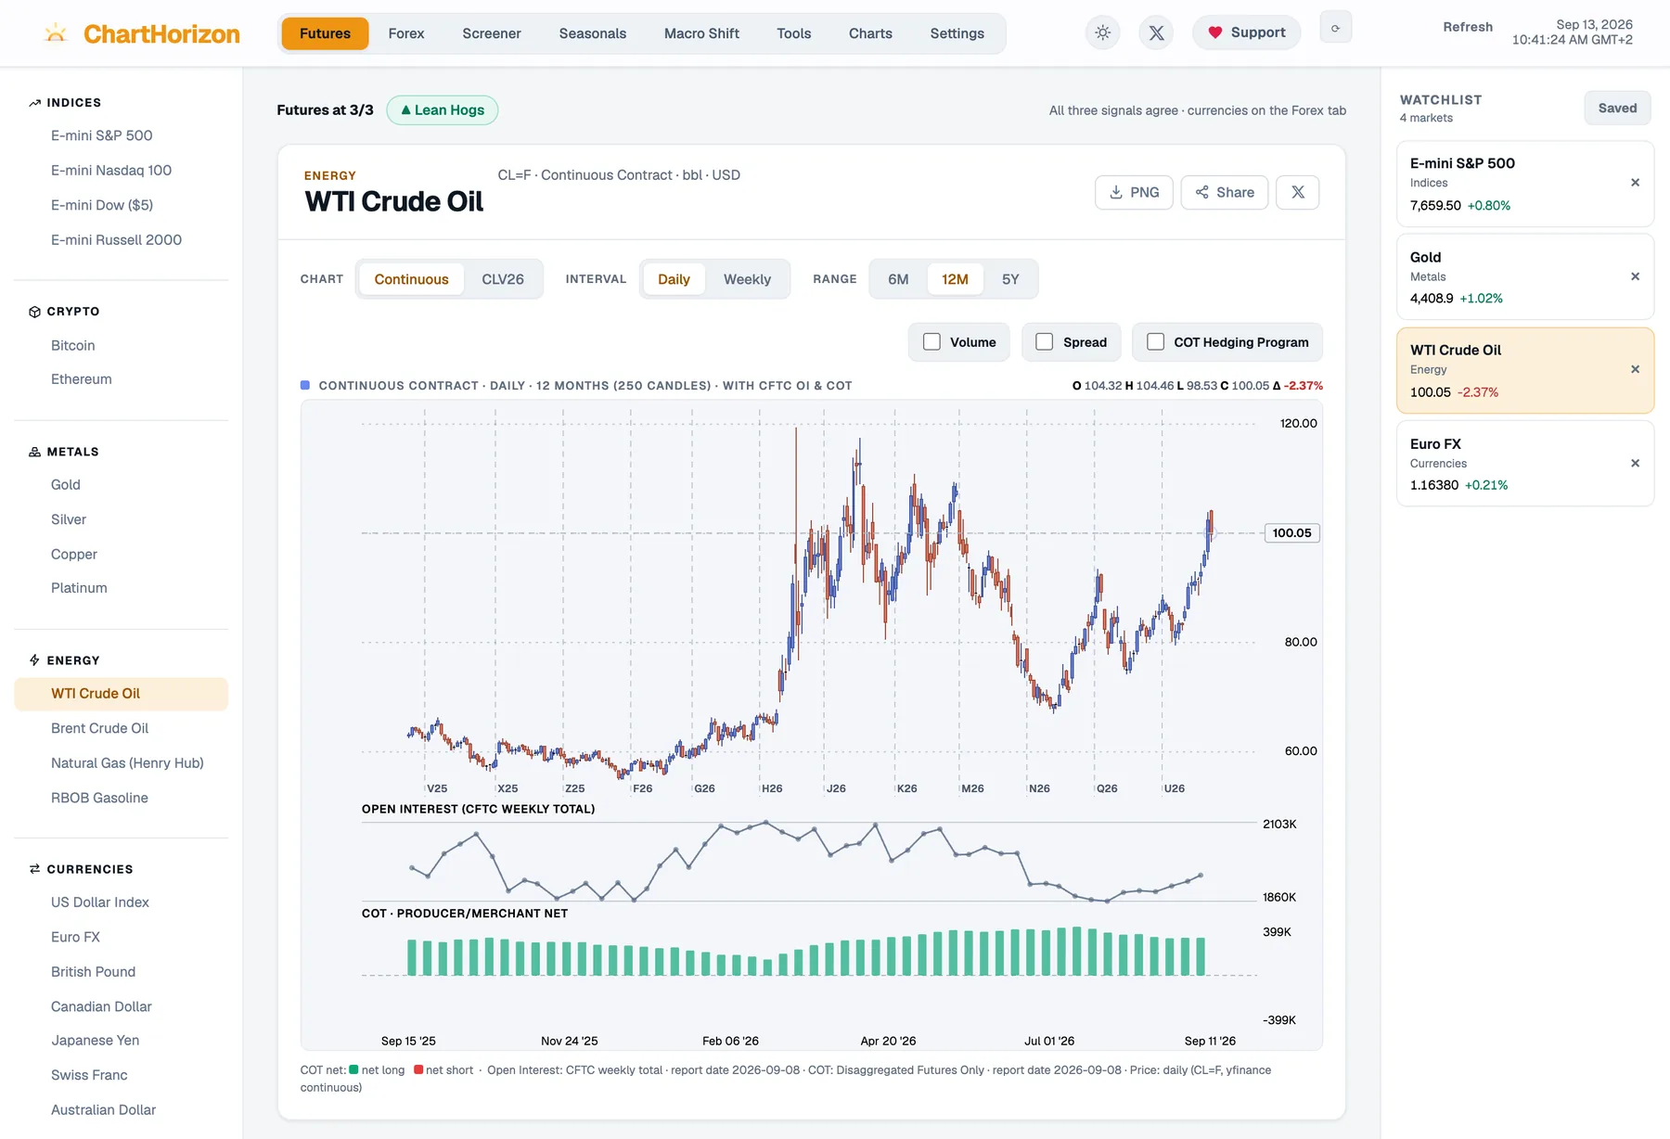The image size is (1670, 1139).
Task: Enable the COT Hedging Program checkbox
Action: [x=1155, y=341]
